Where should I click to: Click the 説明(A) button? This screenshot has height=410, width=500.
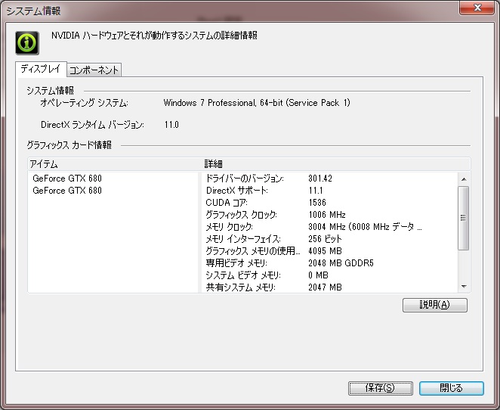coord(435,305)
